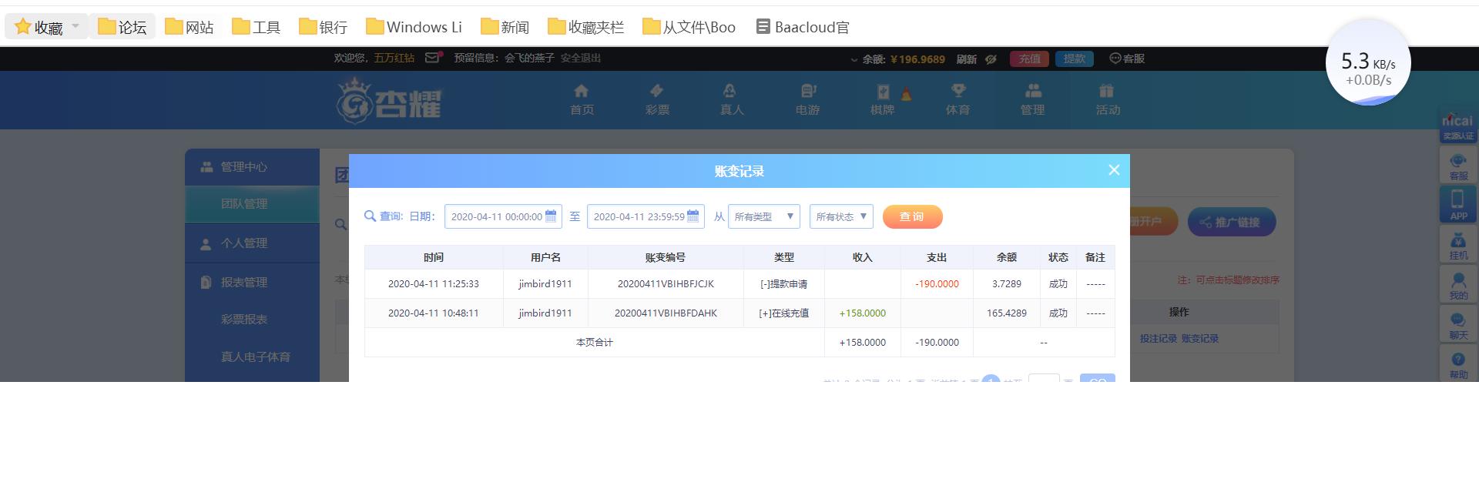Open the 所有状态 status dropdown
Image resolution: width=1479 pixels, height=499 pixels.
coord(841,216)
